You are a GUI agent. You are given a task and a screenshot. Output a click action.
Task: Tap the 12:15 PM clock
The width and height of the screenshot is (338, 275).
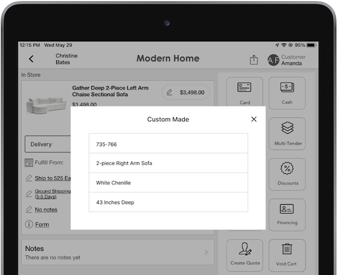pyautogui.click(x=30, y=45)
